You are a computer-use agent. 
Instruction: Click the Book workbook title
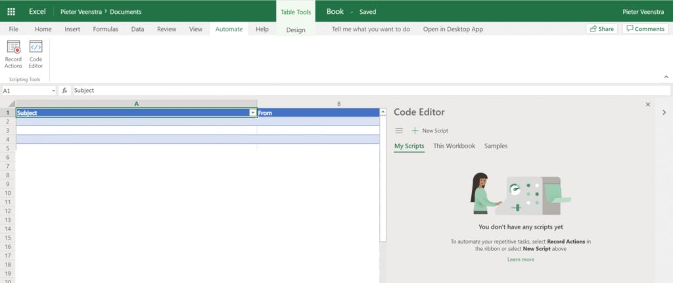click(x=335, y=12)
